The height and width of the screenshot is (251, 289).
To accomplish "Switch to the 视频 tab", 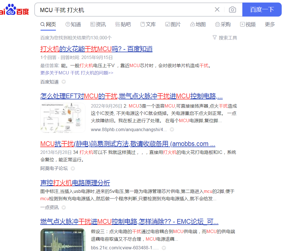I will click(x=248, y=24).
